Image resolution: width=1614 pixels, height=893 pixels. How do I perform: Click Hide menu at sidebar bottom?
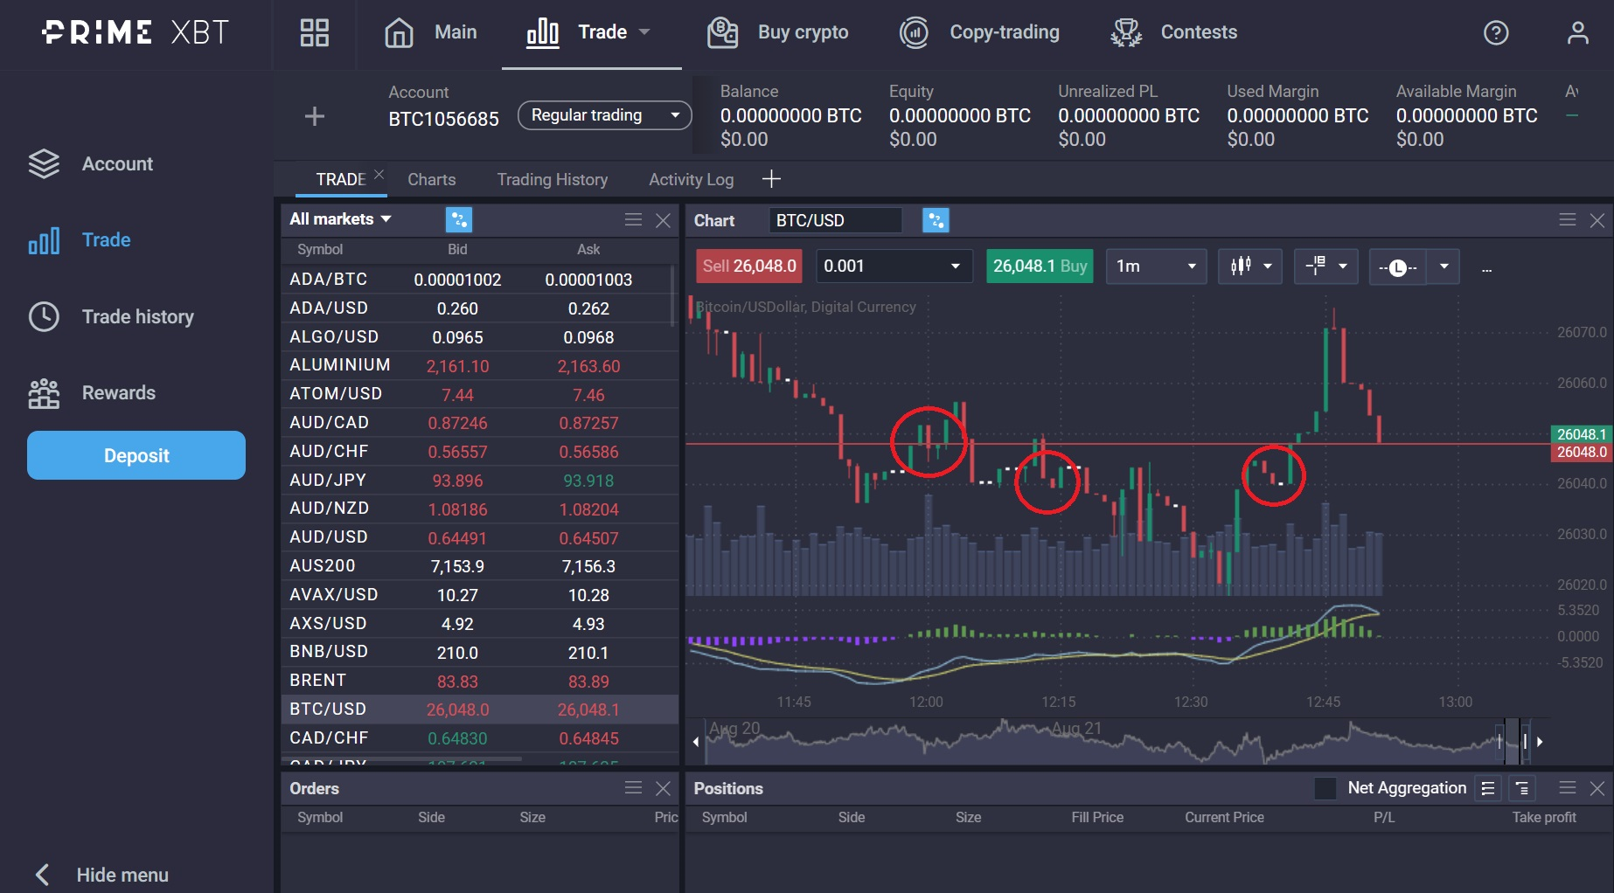click(x=101, y=875)
